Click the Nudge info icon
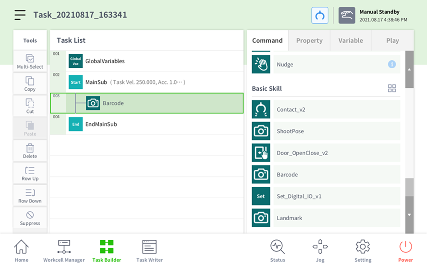Image resolution: width=427 pixels, height=267 pixels. [x=392, y=64]
